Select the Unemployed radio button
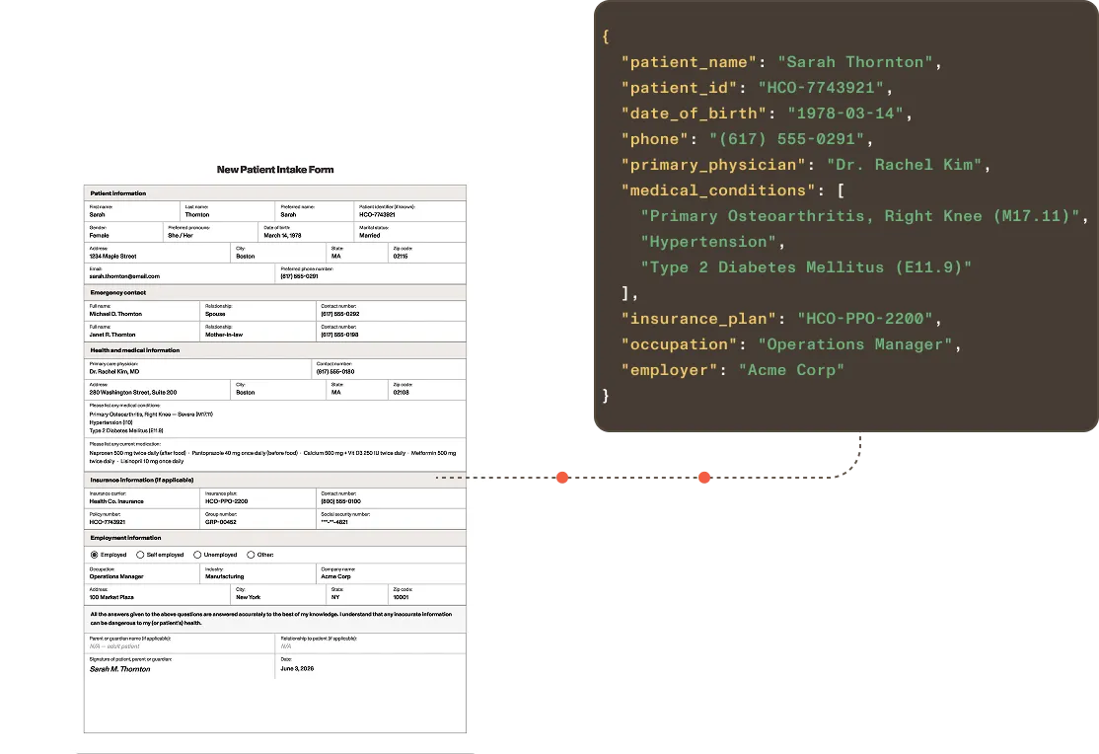Viewport: 1099px width, 754px height. [x=197, y=555]
